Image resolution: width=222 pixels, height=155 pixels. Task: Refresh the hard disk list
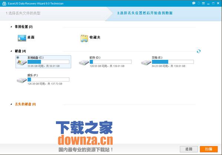pyautogui.click(x=199, y=51)
